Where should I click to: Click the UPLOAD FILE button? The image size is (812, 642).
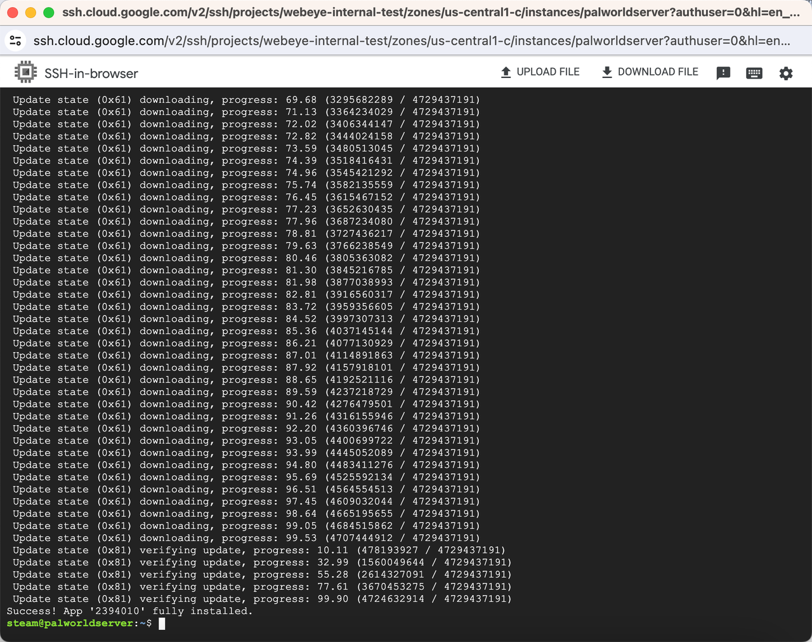point(540,72)
